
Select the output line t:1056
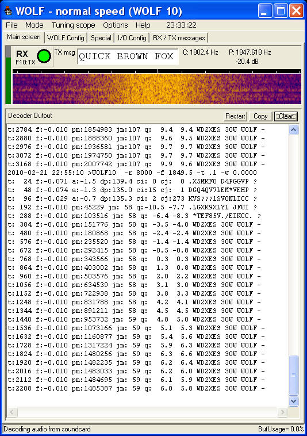pos(134,285)
